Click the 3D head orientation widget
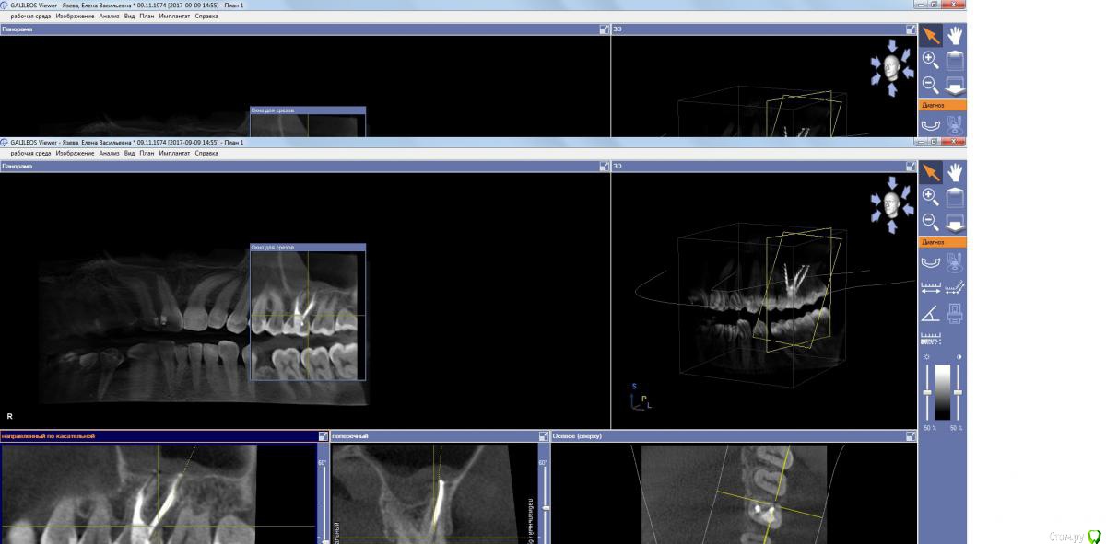 tap(891, 204)
